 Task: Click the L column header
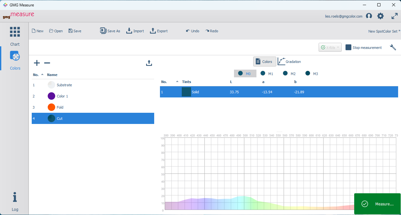231,82
